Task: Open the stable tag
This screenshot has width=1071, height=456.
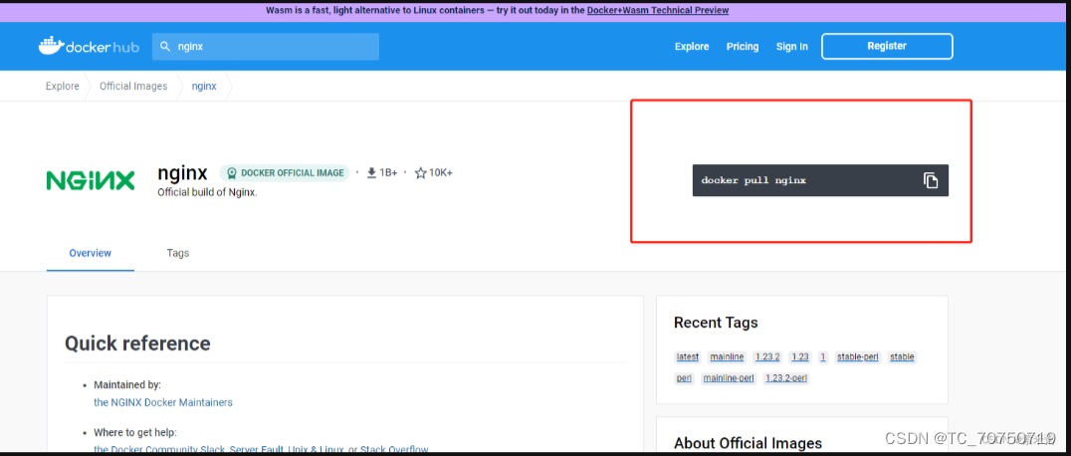Action: (903, 356)
